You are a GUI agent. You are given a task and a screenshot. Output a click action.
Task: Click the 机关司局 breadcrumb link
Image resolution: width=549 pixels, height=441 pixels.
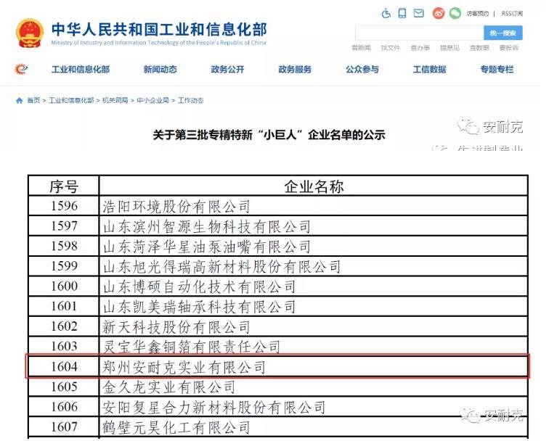(115, 101)
